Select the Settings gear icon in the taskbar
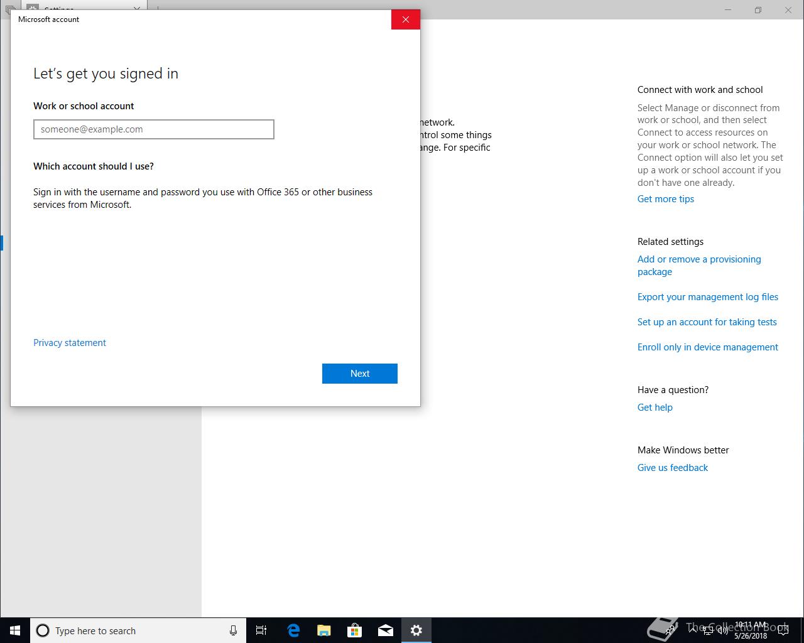The image size is (804, 643). tap(416, 630)
